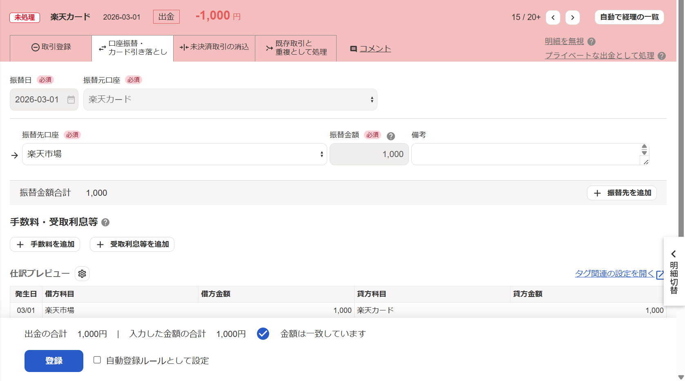685x381 pixels.
Task: Go to the previous transaction detail
Action: pos(553,17)
